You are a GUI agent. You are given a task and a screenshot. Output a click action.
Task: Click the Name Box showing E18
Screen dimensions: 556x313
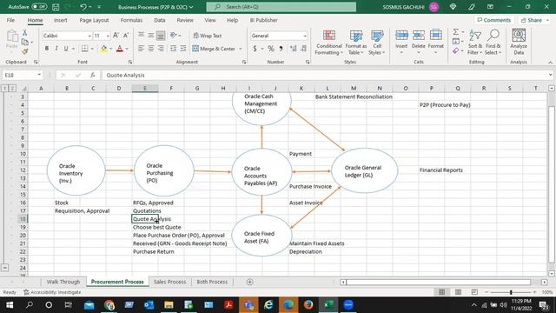pyautogui.click(x=22, y=75)
